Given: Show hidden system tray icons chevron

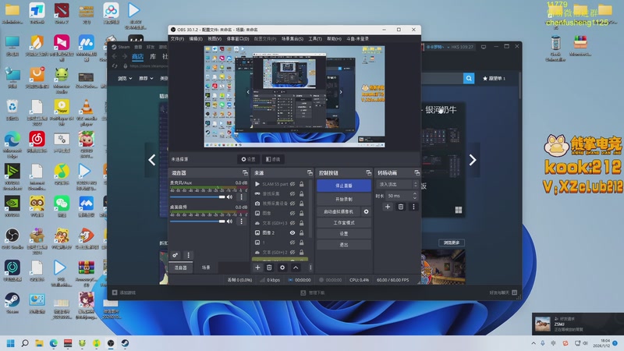Looking at the screenshot, I should [x=534, y=343].
